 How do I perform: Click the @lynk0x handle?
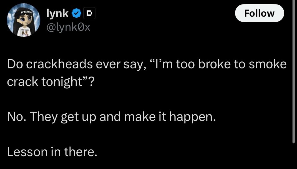point(68,28)
